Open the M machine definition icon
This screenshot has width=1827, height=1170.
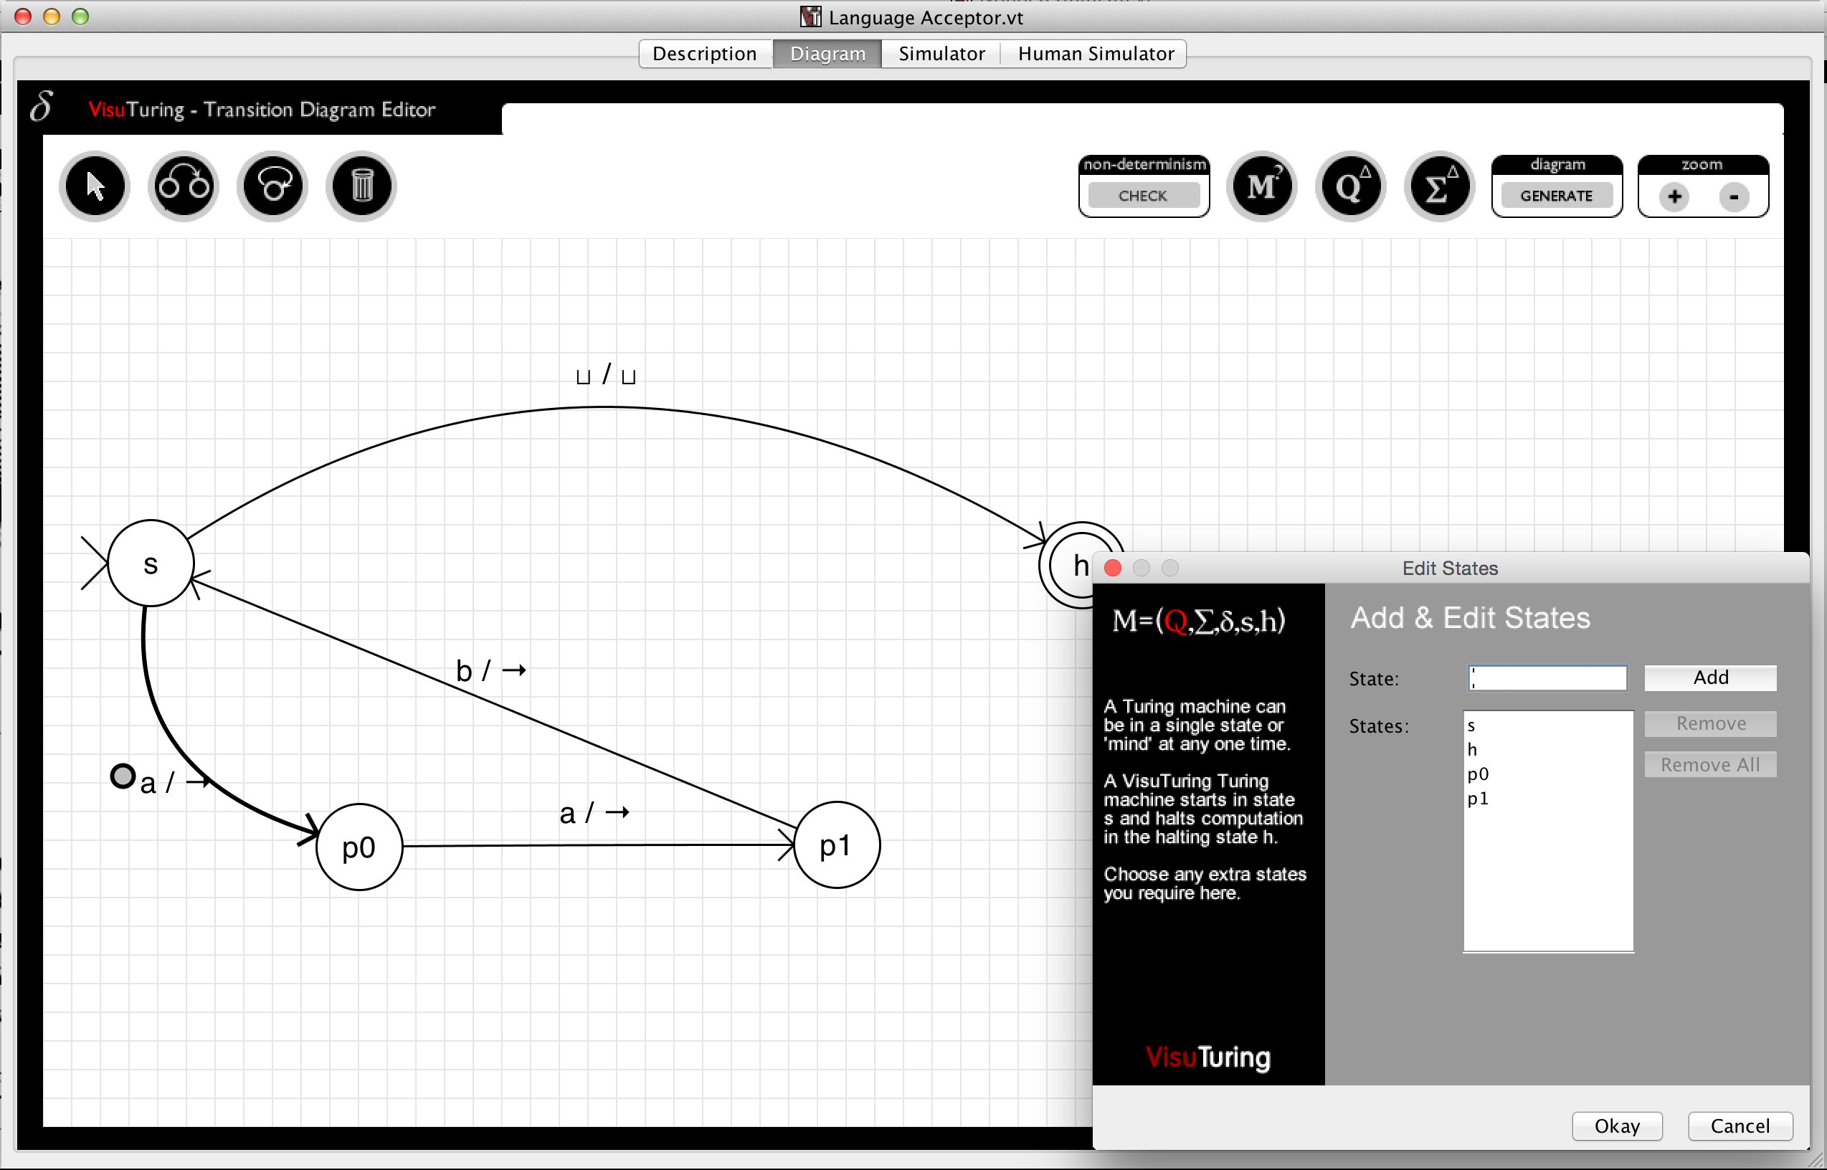tap(1262, 186)
